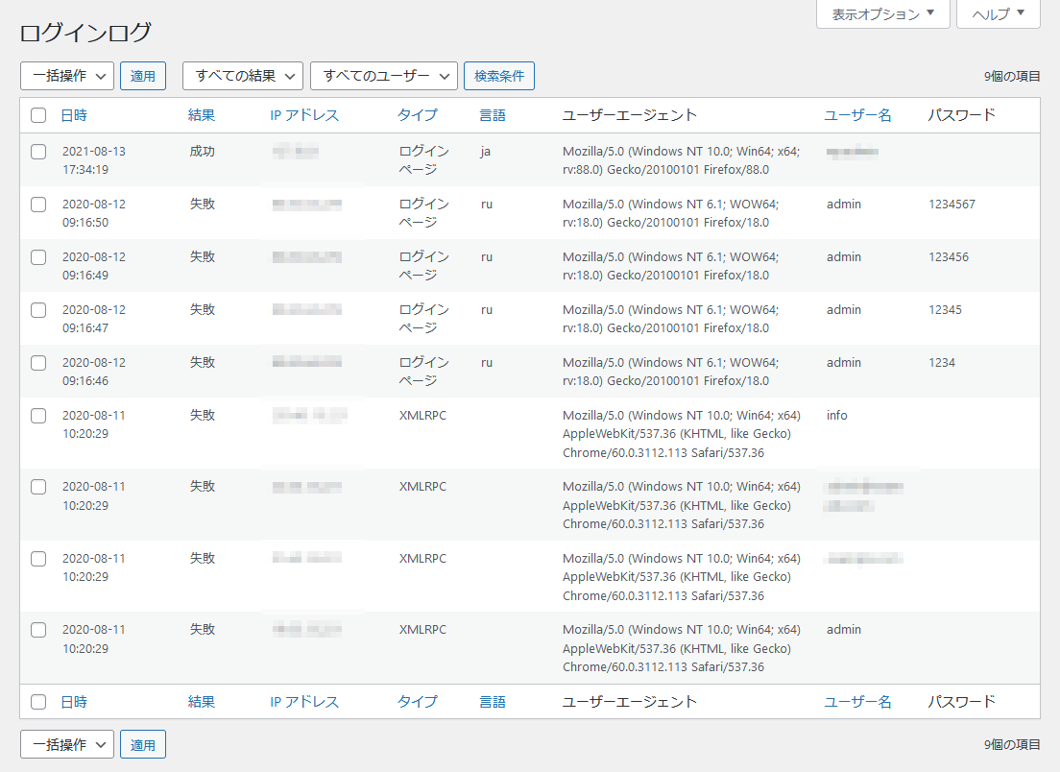Toggle the select-all checkbox in the table footer
This screenshot has height=772, width=1060.
[38, 702]
